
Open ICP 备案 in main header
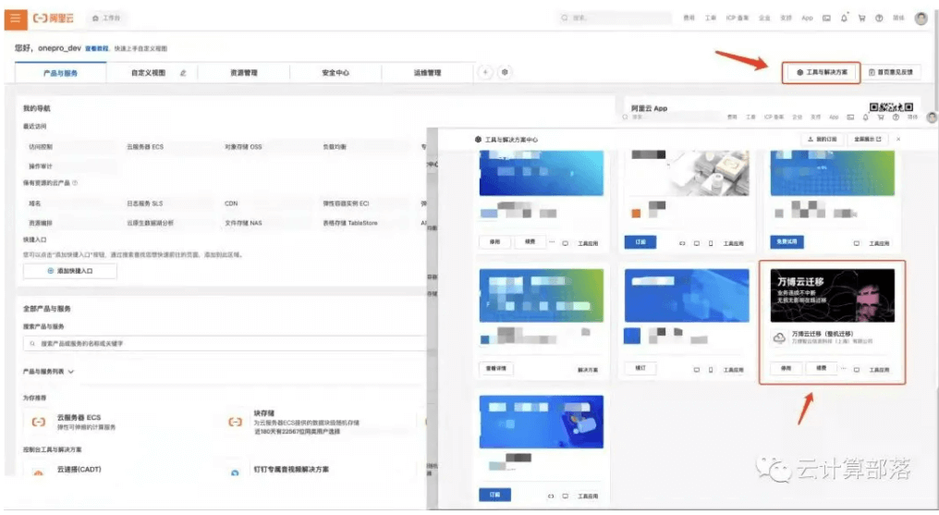coord(738,18)
